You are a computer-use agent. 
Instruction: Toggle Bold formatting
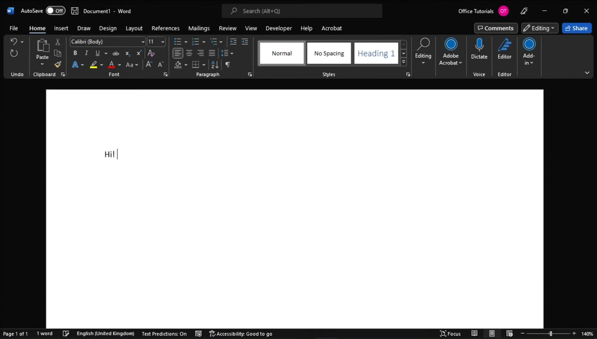(75, 53)
